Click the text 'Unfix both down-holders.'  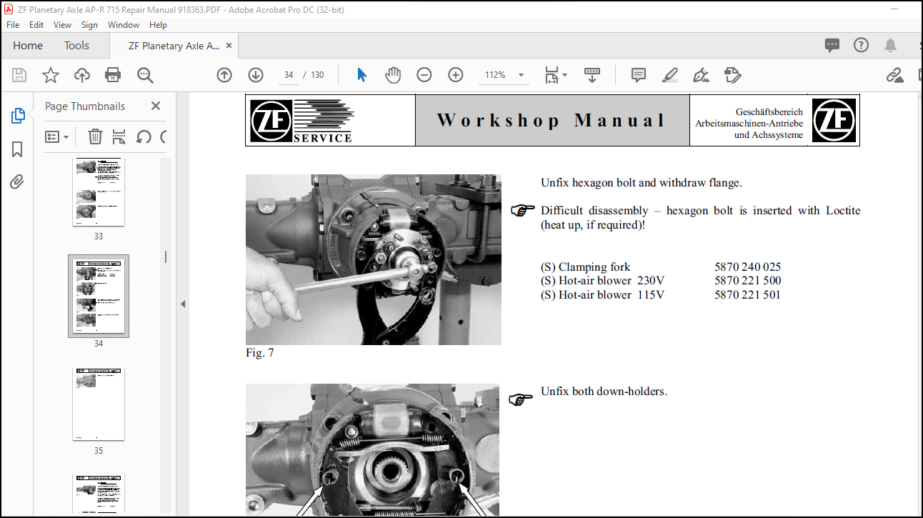[604, 392]
